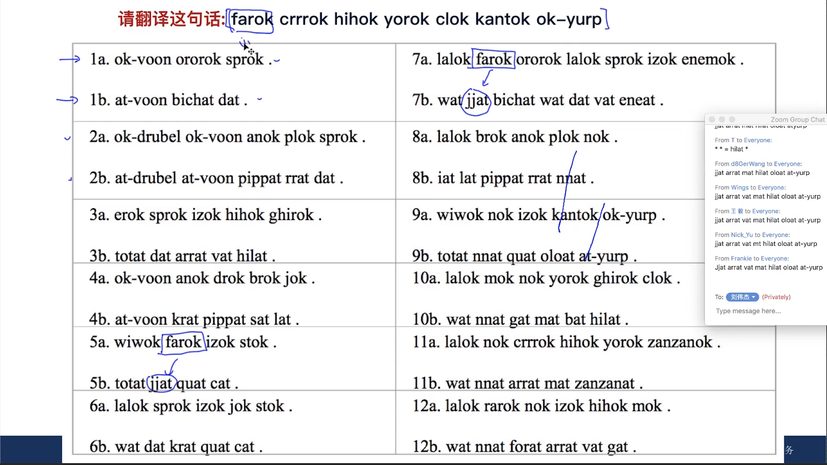Click sentence '1a. ok-voon ororok sprok'
The height and width of the screenshot is (465, 827).
pos(181,59)
